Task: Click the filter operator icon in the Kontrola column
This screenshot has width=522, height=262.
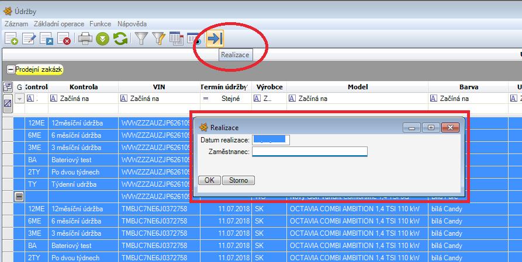Action: 54,99
